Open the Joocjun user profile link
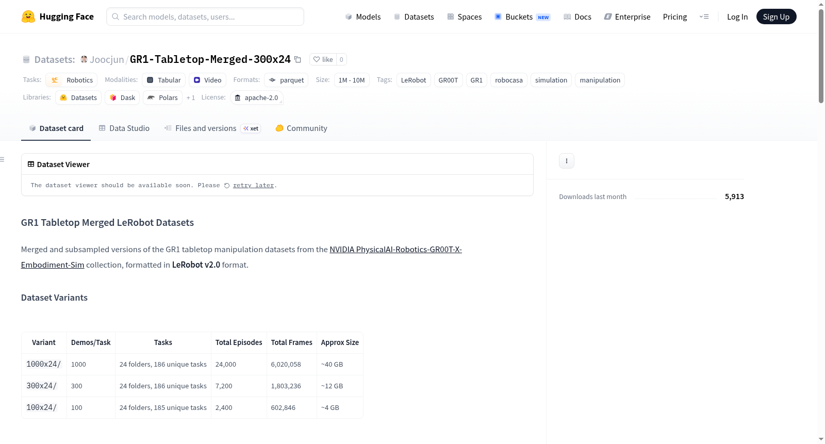The width and height of the screenshot is (825, 444). (107, 59)
